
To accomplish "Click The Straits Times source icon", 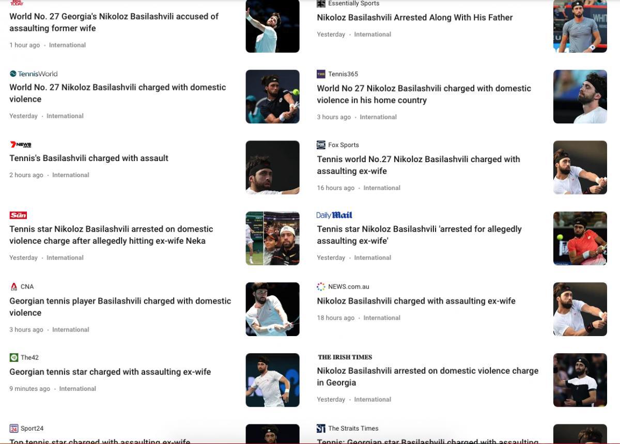I will (321, 429).
